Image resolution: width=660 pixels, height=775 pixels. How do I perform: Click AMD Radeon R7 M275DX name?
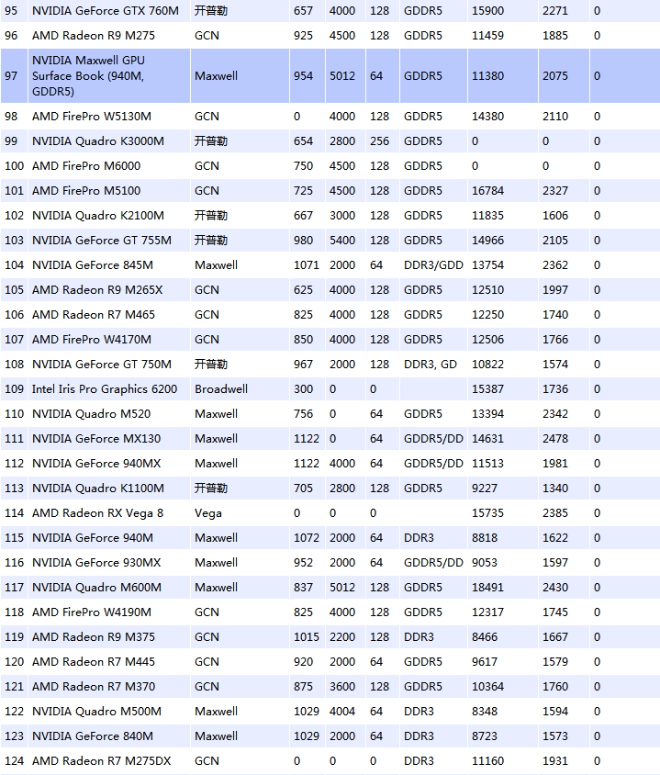[x=101, y=760]
